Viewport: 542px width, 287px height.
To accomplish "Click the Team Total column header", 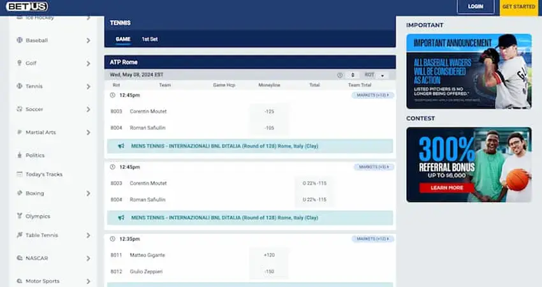I will (360, 85).
